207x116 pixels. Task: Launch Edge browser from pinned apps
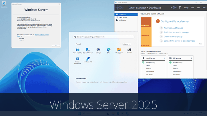109,51
